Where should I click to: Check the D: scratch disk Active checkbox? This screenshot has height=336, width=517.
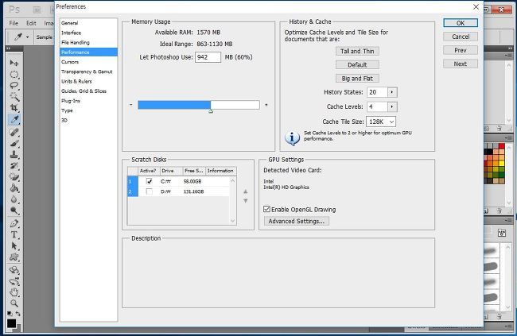click(149, 191)
